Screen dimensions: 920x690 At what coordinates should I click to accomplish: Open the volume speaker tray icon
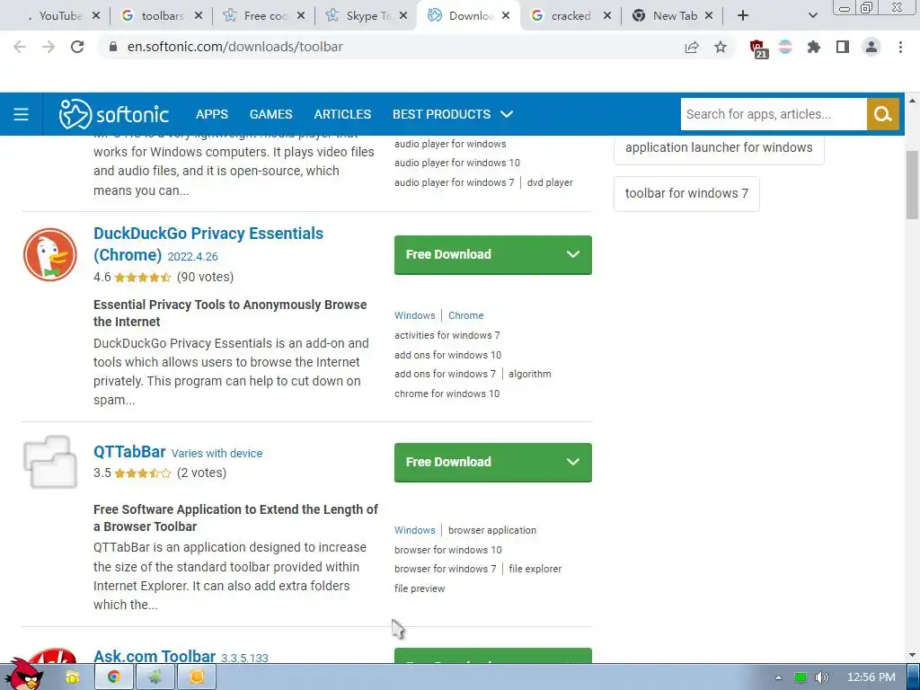click(821, 677)
